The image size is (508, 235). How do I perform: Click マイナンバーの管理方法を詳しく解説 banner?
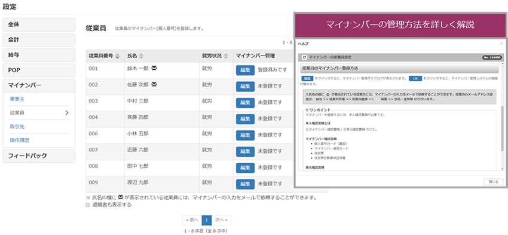[400, 25]
